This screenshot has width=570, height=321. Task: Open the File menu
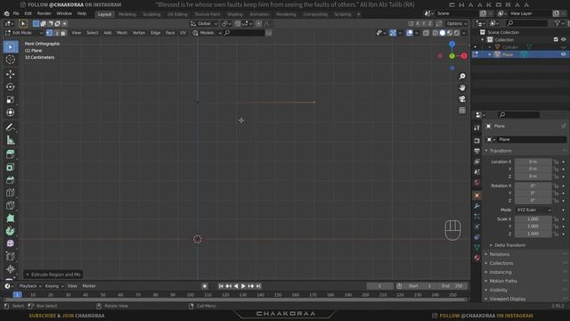(16, 14)
